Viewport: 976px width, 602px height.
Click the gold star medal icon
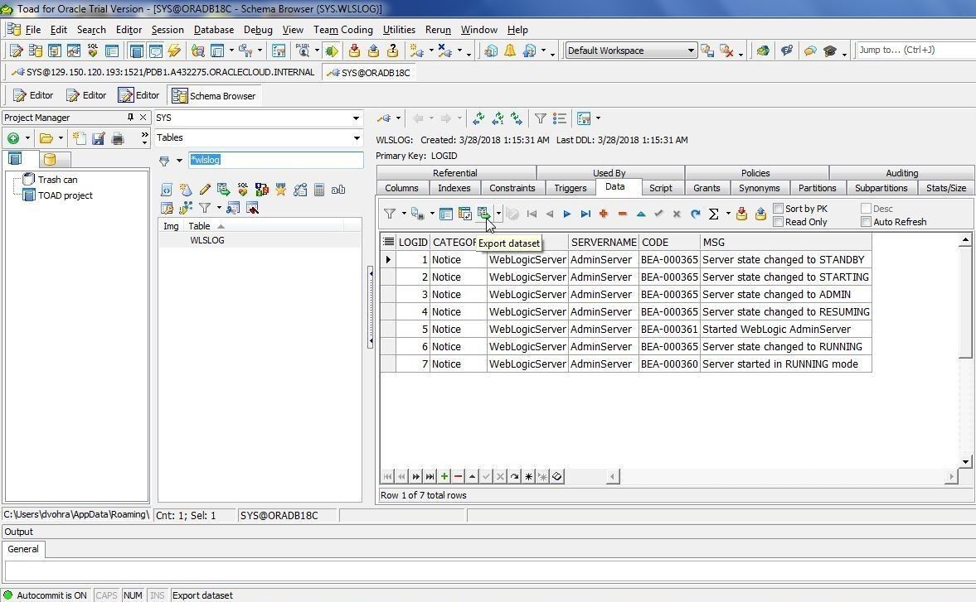[281, 190]
